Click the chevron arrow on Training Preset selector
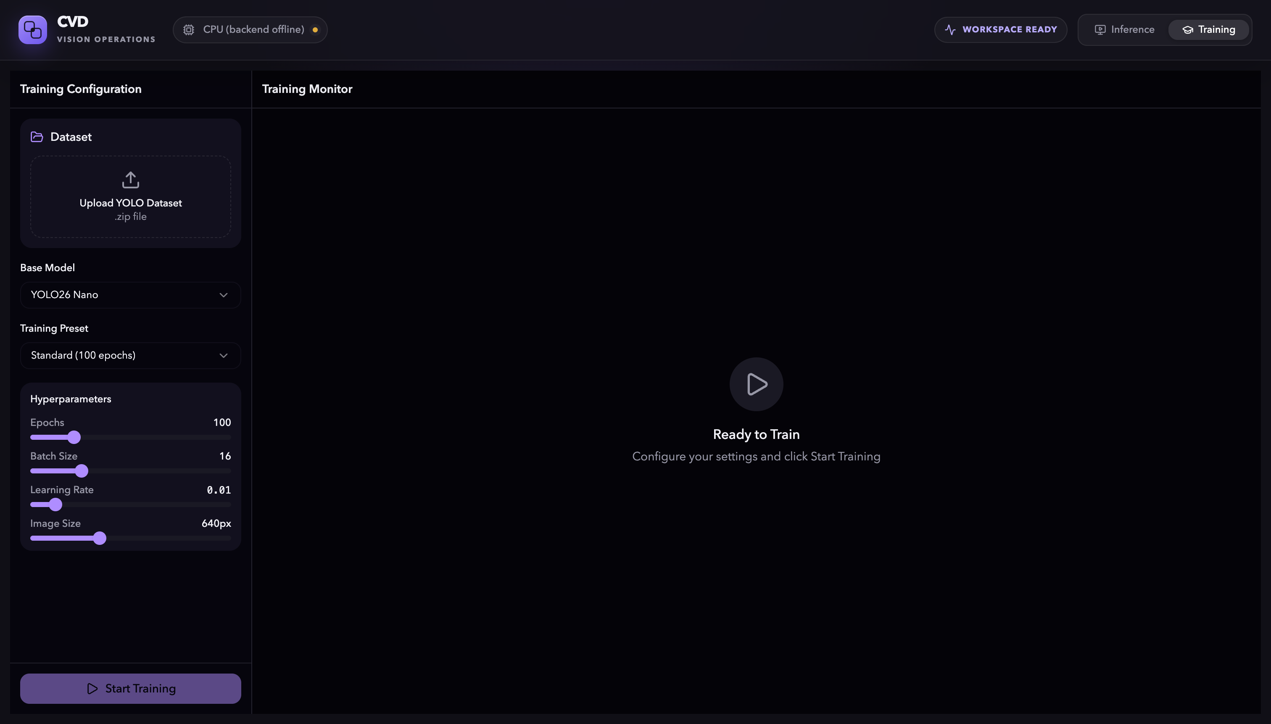This screenshot has height=724, width=1271. click(x=224, y=356)
